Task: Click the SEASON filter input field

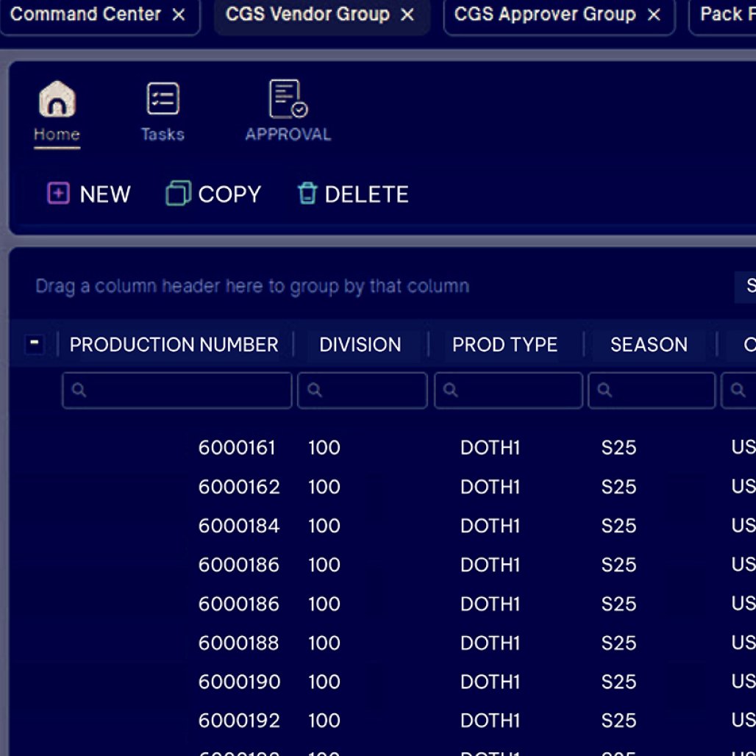Action: pos(658,391)
